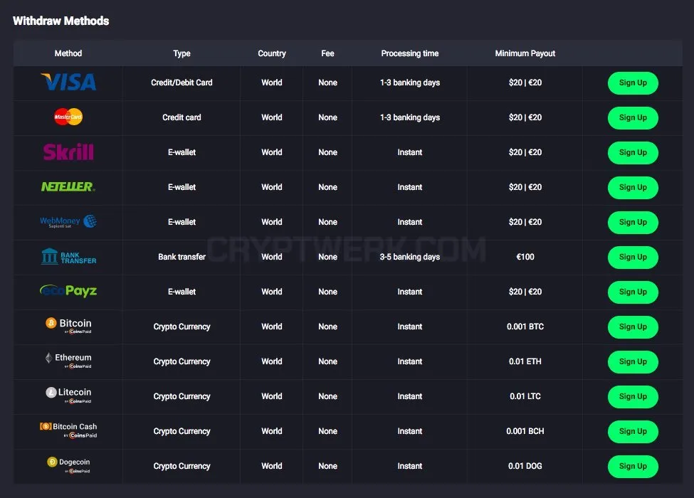Screen dimensions: 694x498
Task: Select the ecoPayz logo
Action: (x=68, y=291)
